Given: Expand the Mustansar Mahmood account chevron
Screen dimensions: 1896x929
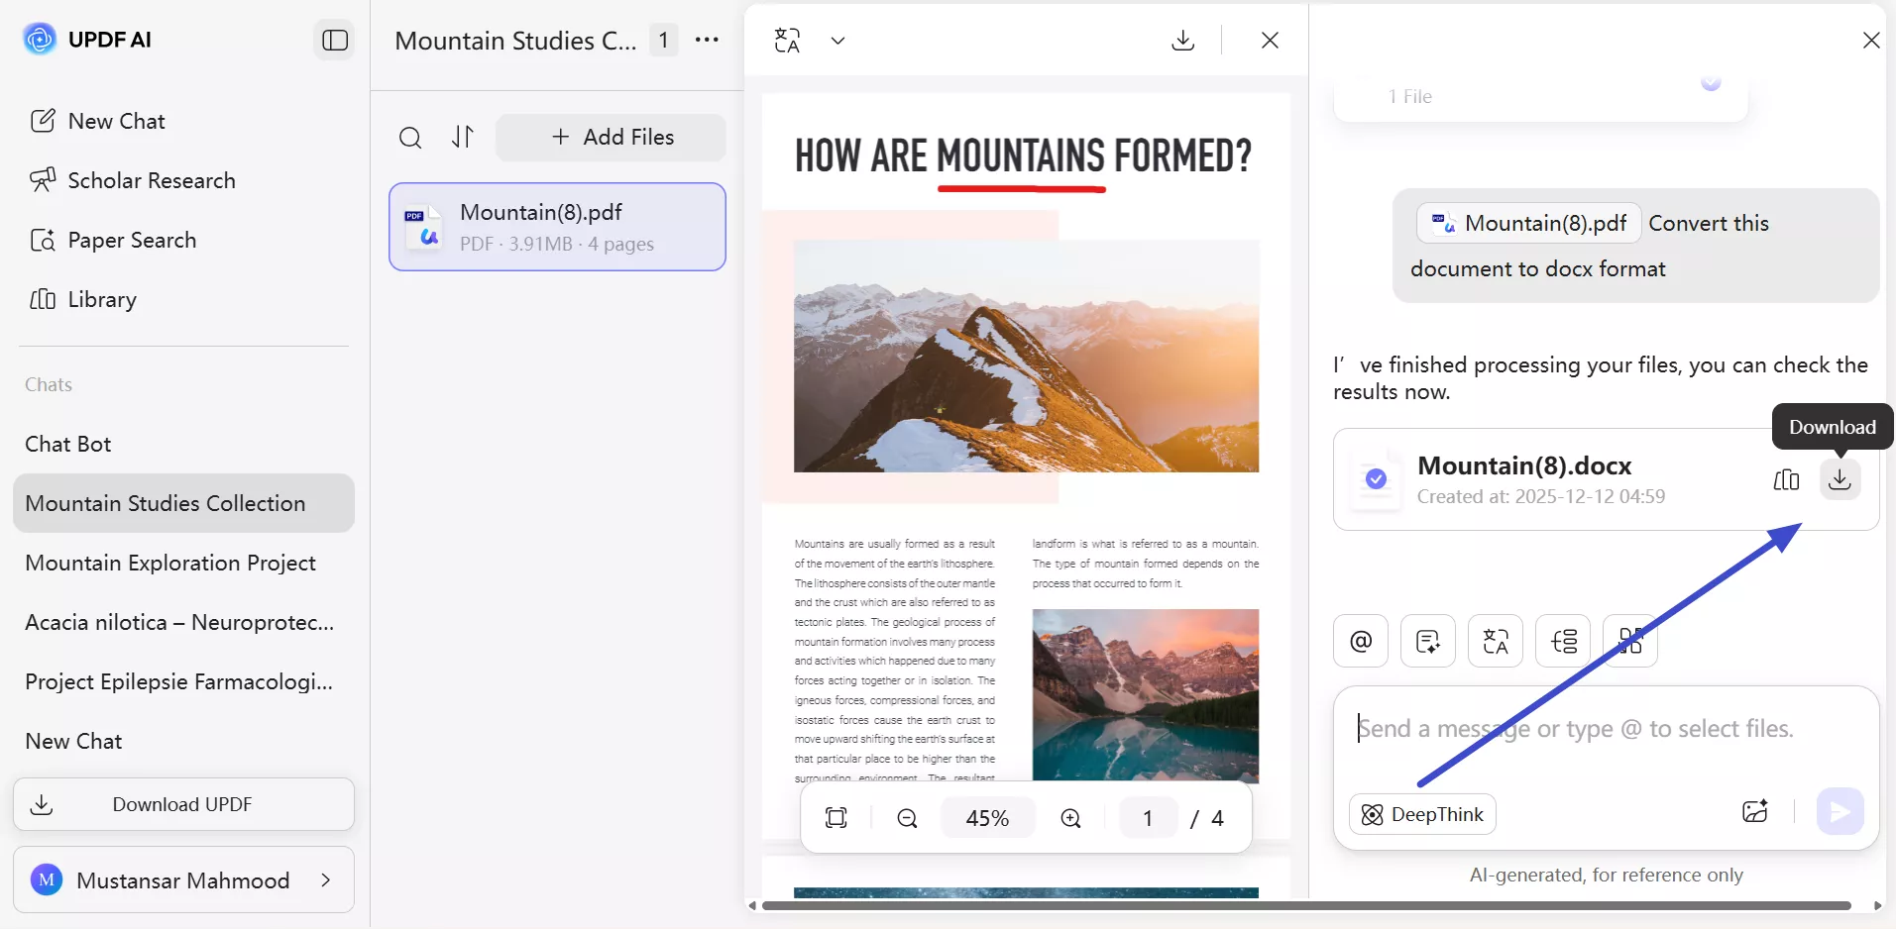Looking at the screenshot, I should pos(325,879).
